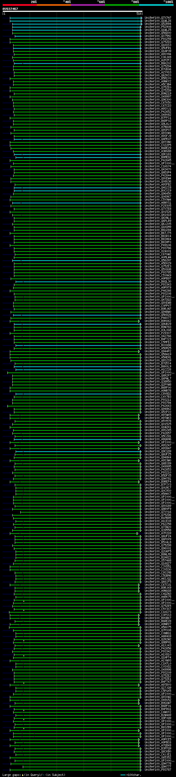
Task: Open the UniRef100_A9NKY2 hit label
Action: [x=158, y=81]
